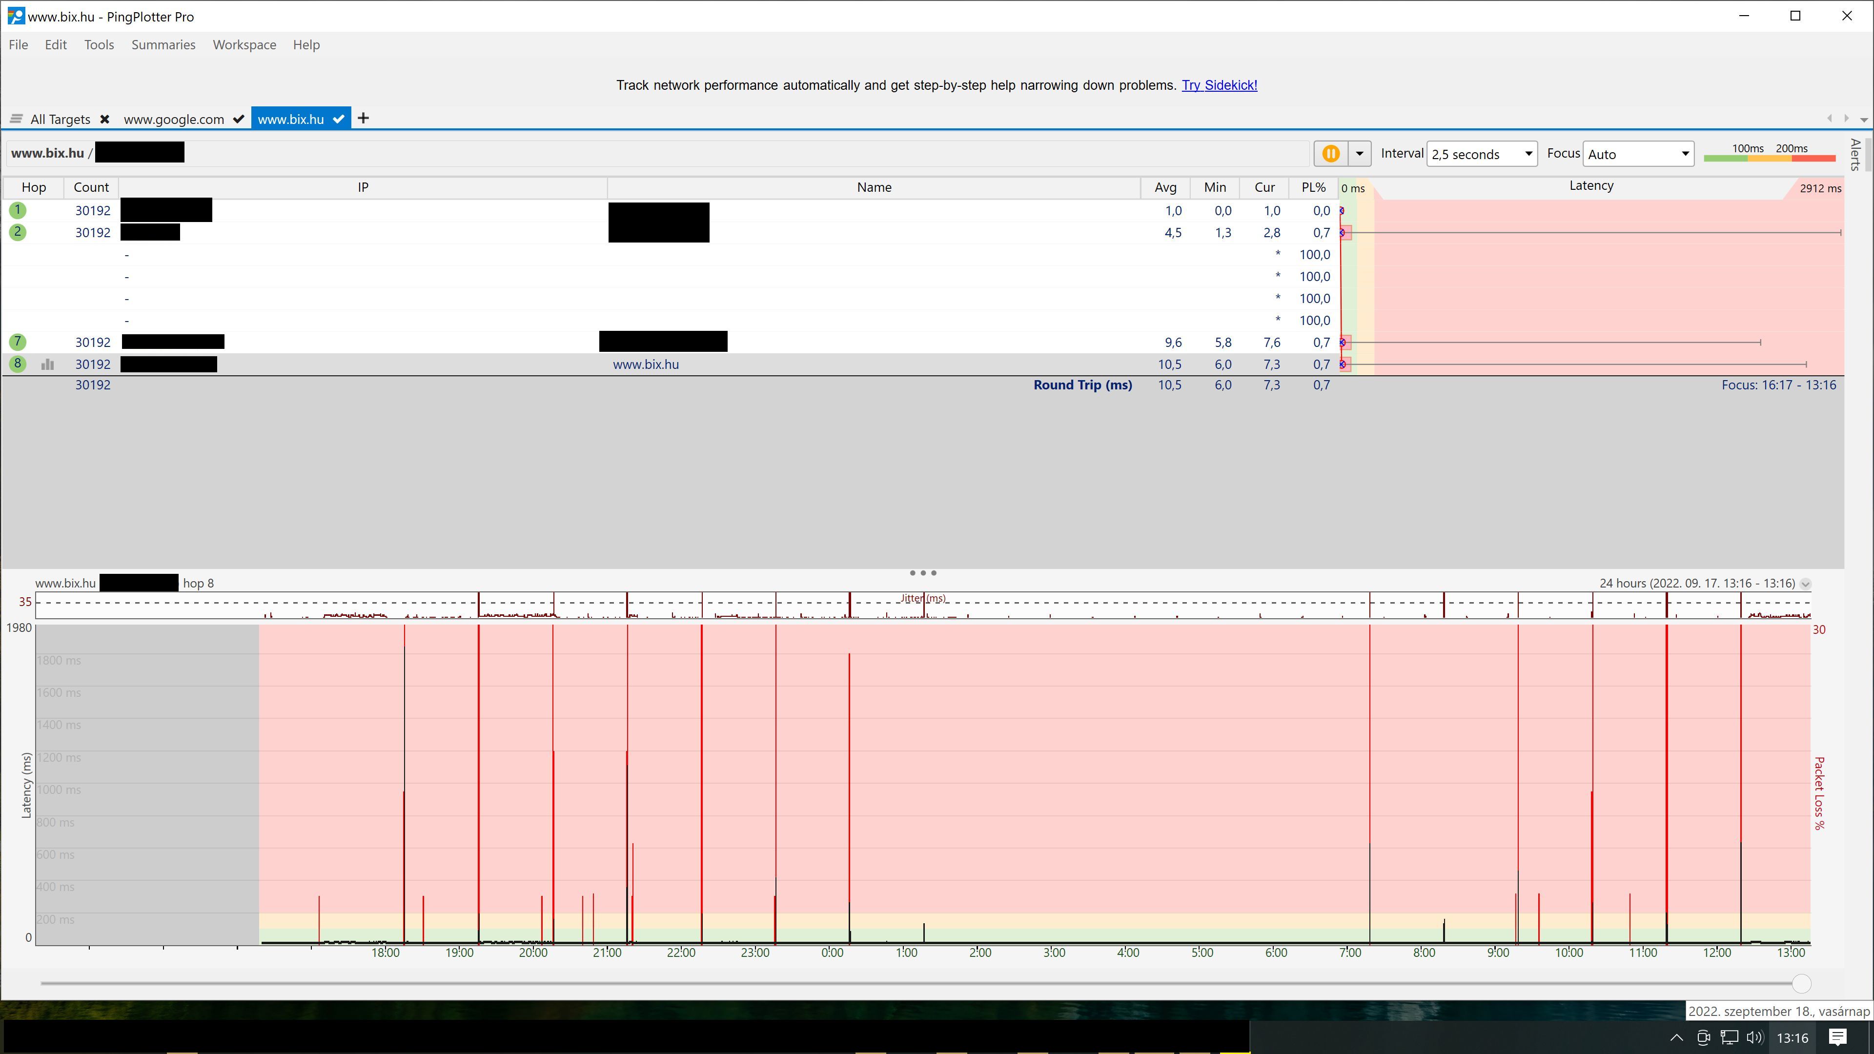Toggle hop 1 green circle indicator
This screenshot has width=1874, height=1054.
(x=18, y=210)
